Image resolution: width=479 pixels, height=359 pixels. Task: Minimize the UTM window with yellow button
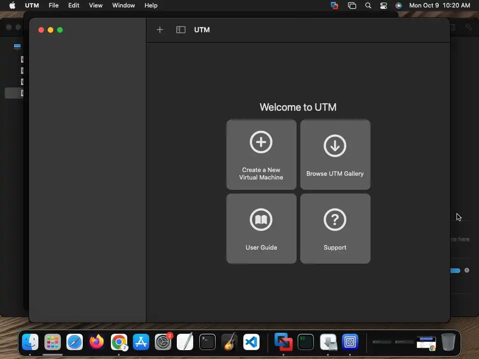(x=51, y=30)
